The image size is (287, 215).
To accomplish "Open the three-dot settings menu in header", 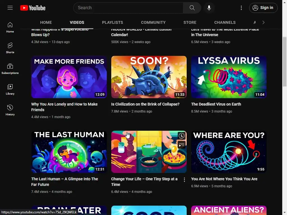I will coord(241,8).
